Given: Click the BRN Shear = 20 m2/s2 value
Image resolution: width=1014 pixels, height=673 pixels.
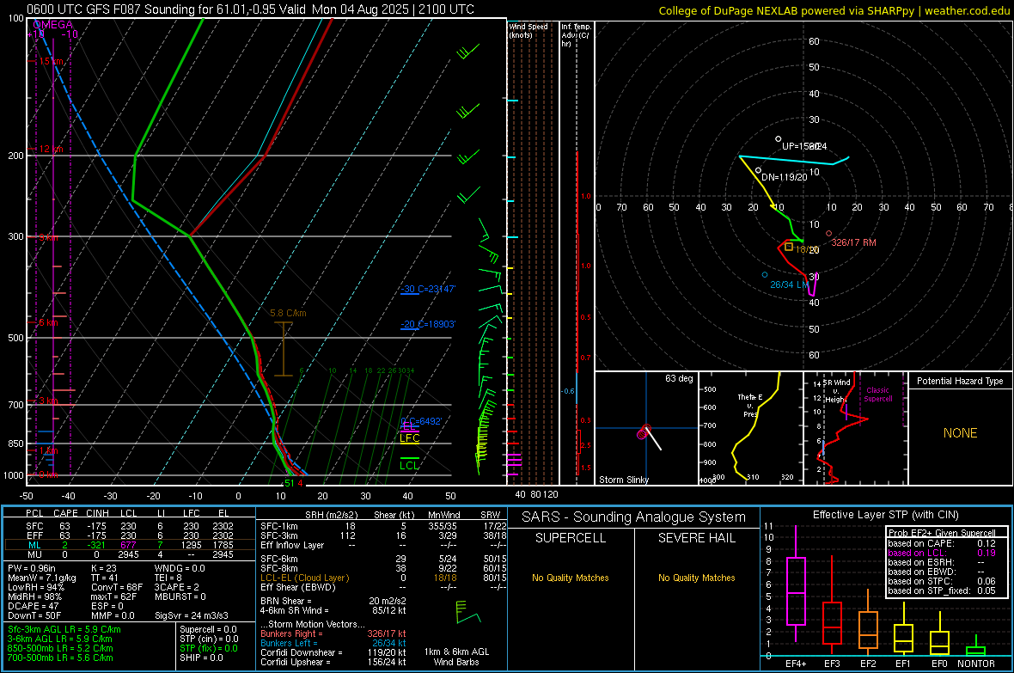Looking at the screenshot, I should click(333, 601).
